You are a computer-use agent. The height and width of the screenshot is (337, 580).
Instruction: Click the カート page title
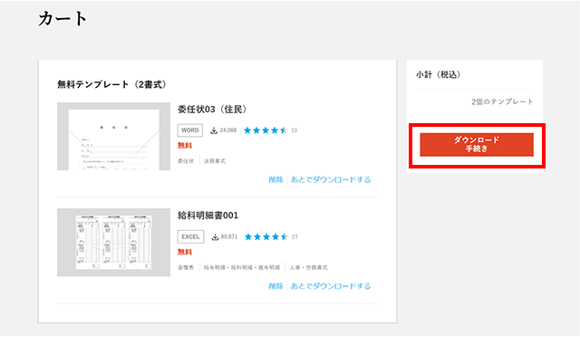tap(63, 18)
